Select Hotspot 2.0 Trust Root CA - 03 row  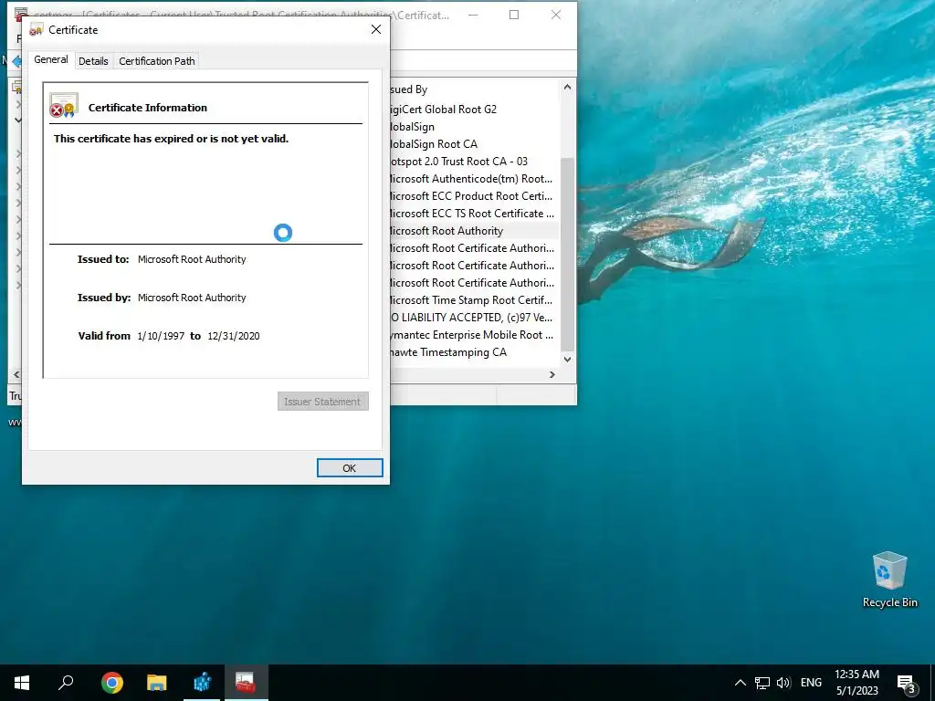pos(474,161)
